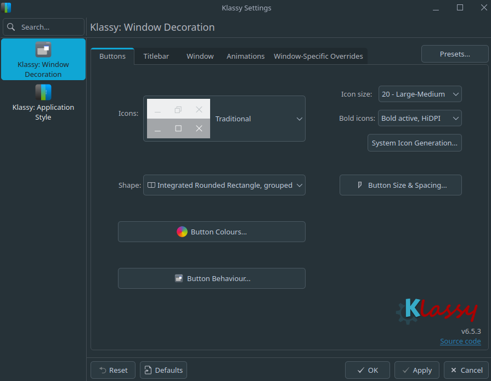Click the version text v6.5.3
The width and height of the screenshot is (491, 381).
click(471, 331)
